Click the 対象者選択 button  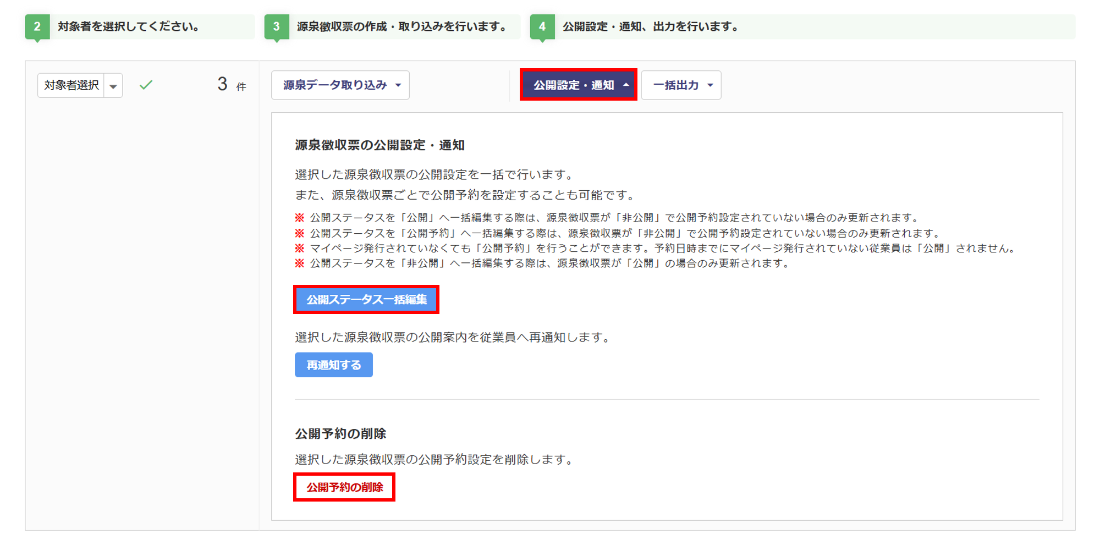[71, 85]
